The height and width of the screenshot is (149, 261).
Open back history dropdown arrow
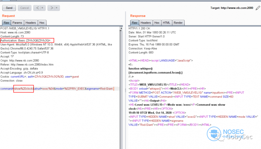[43, 8]
